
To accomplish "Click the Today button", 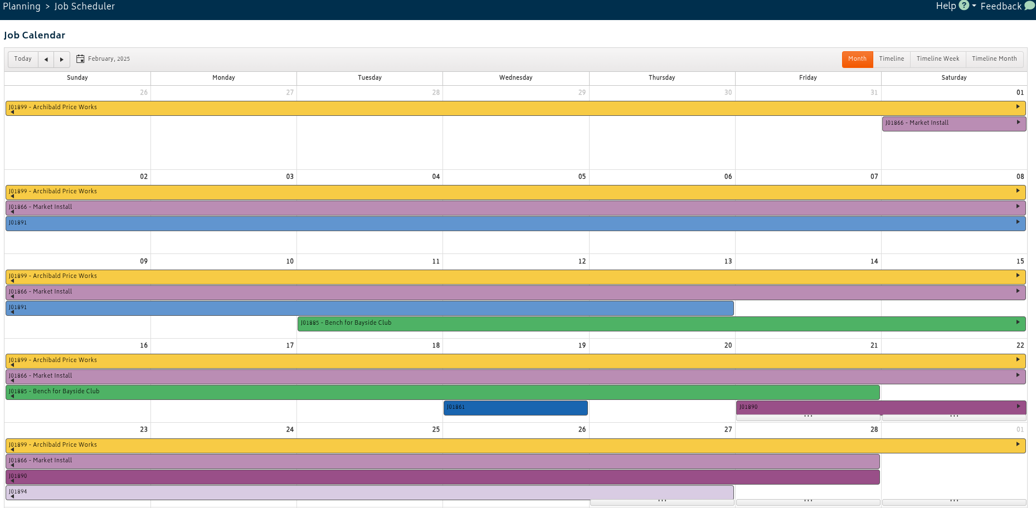I will pos(23,59).
